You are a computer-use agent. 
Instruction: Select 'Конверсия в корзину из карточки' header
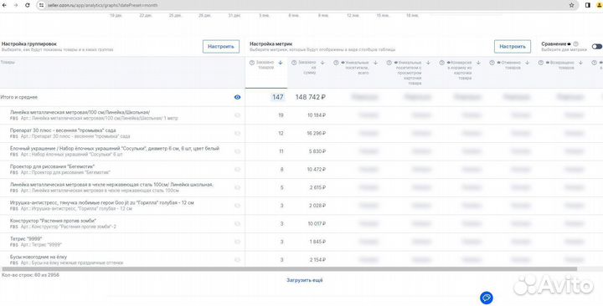[x=459, y=70]
